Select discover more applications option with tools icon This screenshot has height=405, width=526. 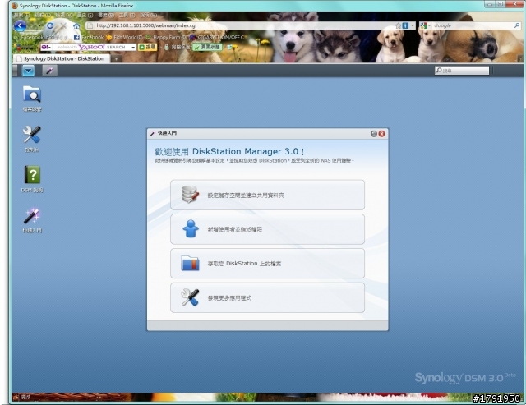(267, 297)
